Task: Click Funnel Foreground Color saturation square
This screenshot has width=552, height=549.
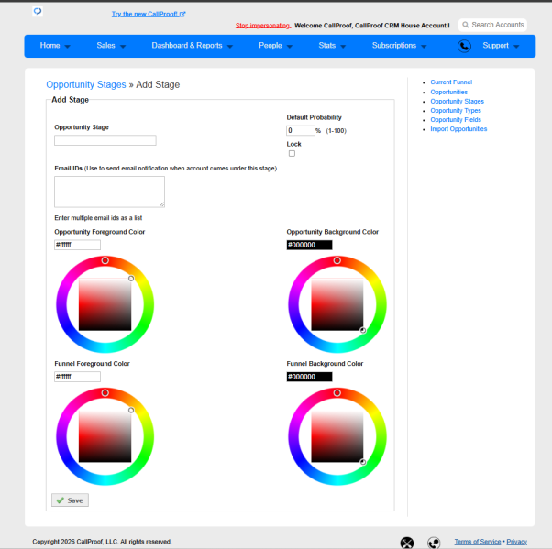Action: click(105, 436)
